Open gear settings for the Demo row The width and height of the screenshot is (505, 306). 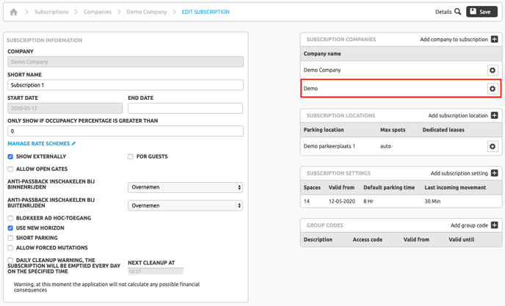point(493,89)
